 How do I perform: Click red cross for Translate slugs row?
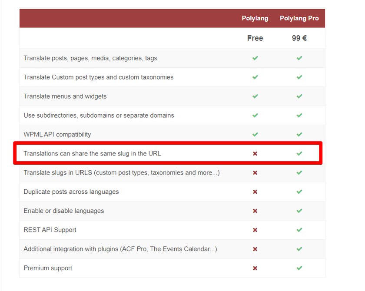[x=255, y=172]
